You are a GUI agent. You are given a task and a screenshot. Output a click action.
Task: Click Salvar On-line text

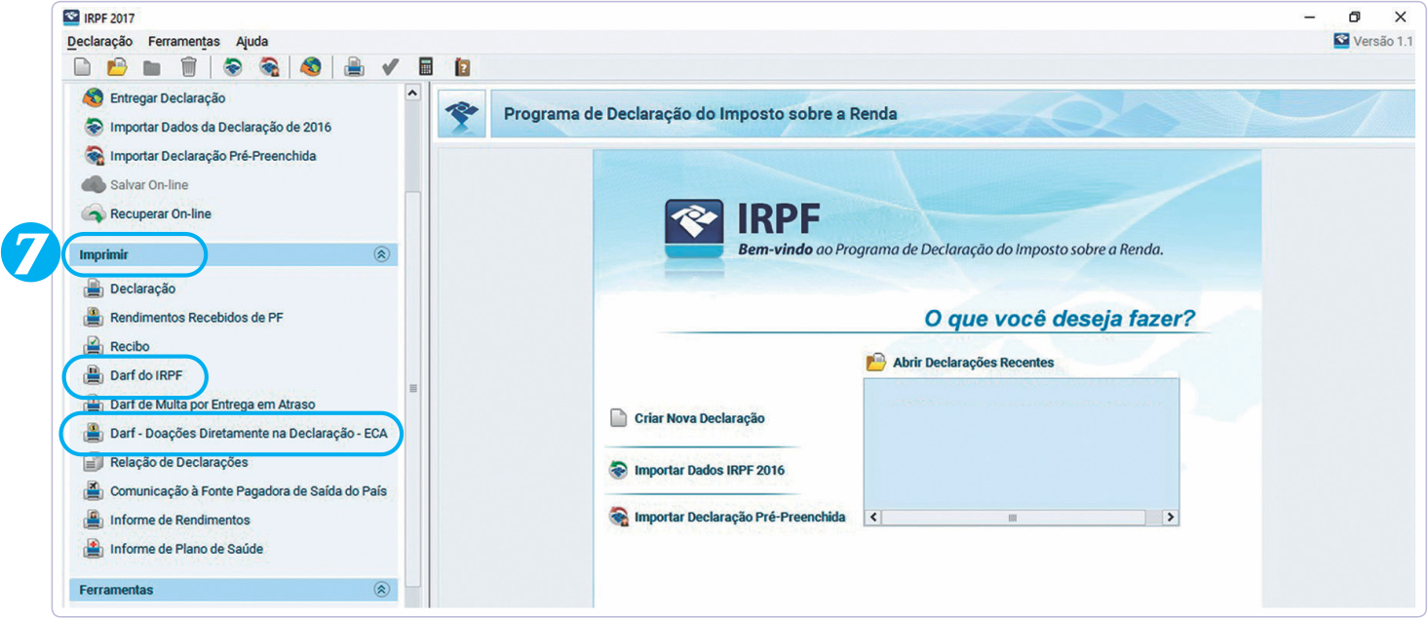tap(149, 184)
